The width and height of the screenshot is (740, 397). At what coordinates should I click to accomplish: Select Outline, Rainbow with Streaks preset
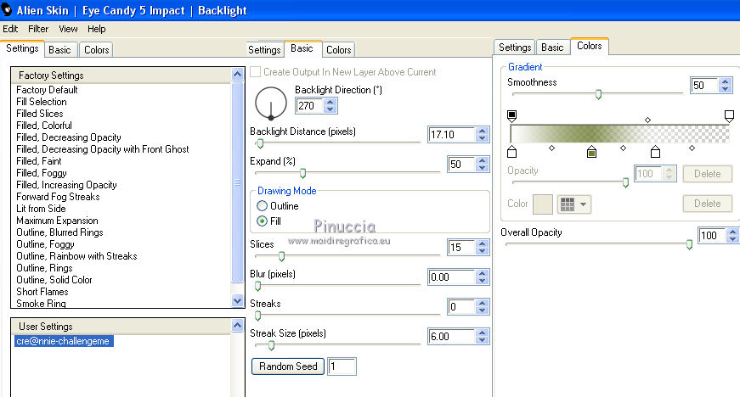(x=76, y=255)
